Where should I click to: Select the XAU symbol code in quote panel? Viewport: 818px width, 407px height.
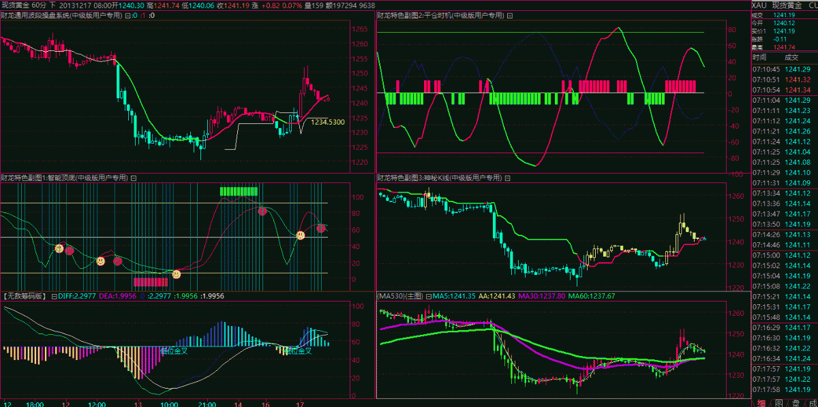(759, 5)
